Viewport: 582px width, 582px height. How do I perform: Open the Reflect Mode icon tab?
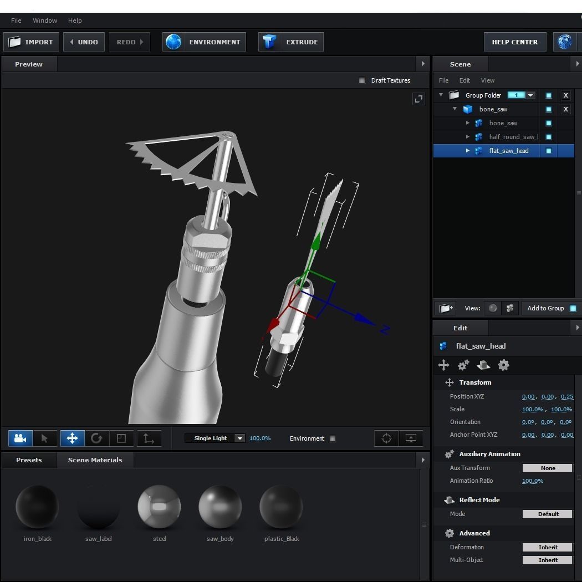click(483, 365)
